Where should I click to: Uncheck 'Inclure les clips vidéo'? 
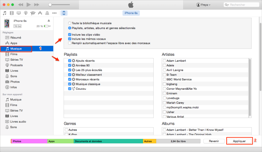click(x=69, y=34)
